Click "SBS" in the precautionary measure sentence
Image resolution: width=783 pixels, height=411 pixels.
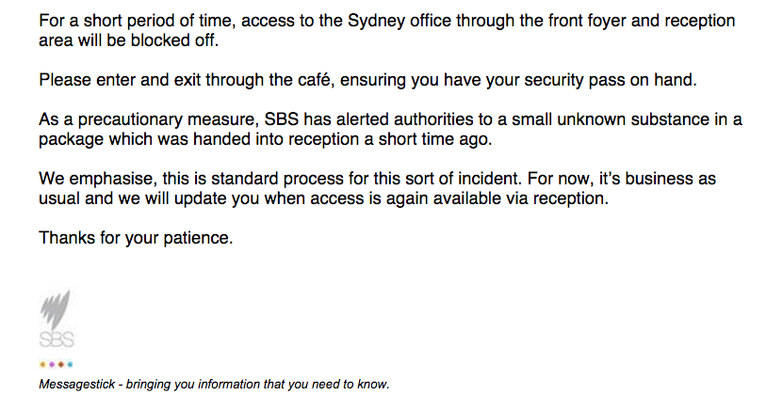[281, 119]
